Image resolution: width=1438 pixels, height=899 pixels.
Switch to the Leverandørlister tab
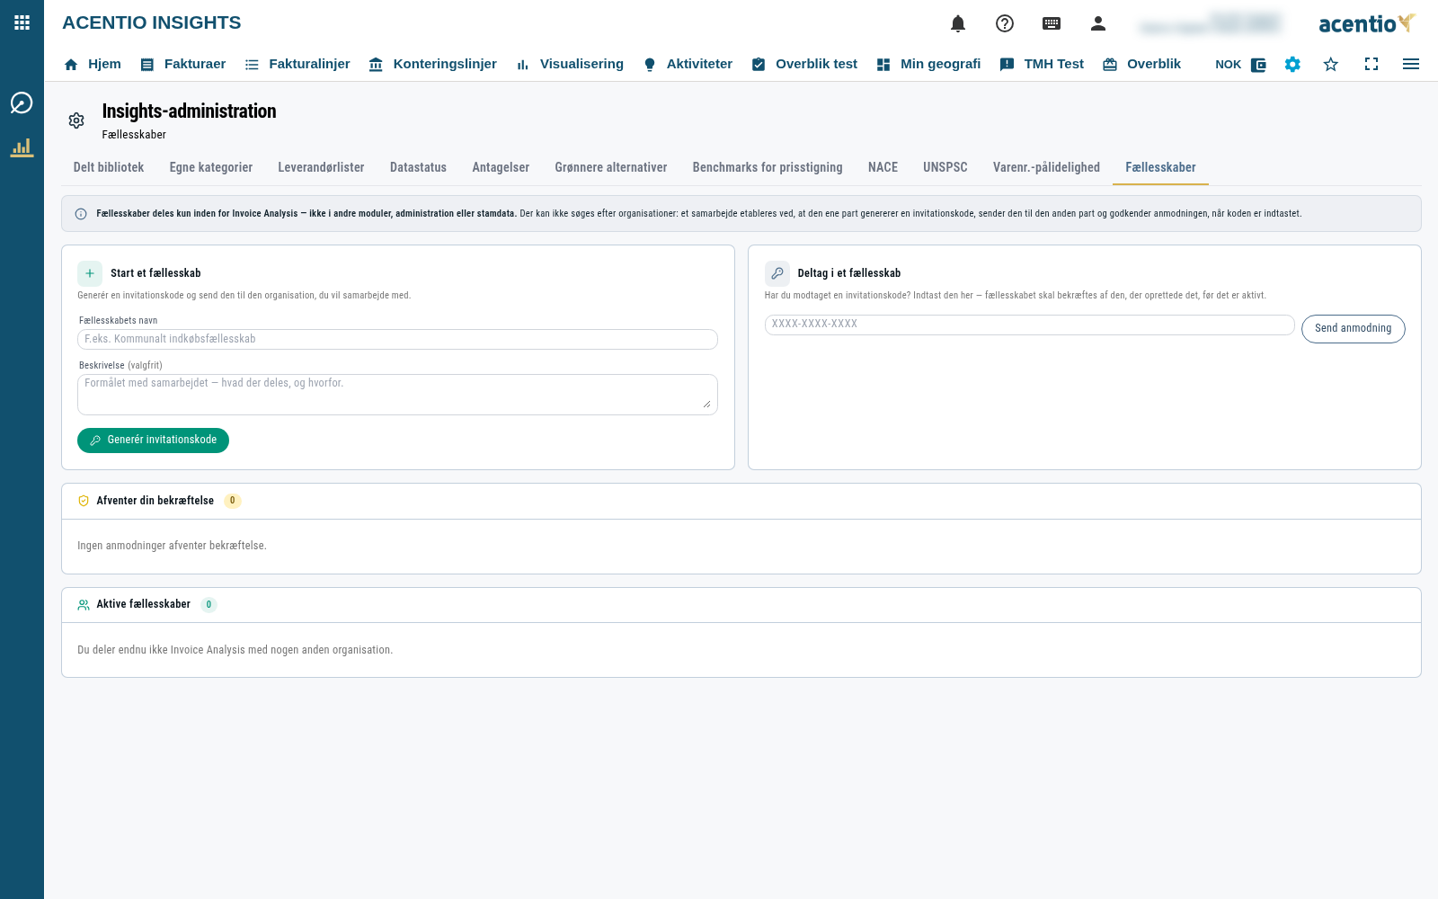tap(321, 168)
